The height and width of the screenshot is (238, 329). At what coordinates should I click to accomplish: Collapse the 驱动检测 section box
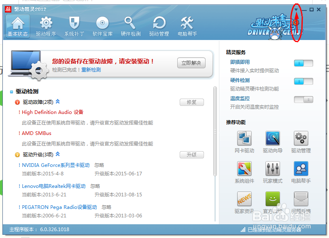coord(12,92)
